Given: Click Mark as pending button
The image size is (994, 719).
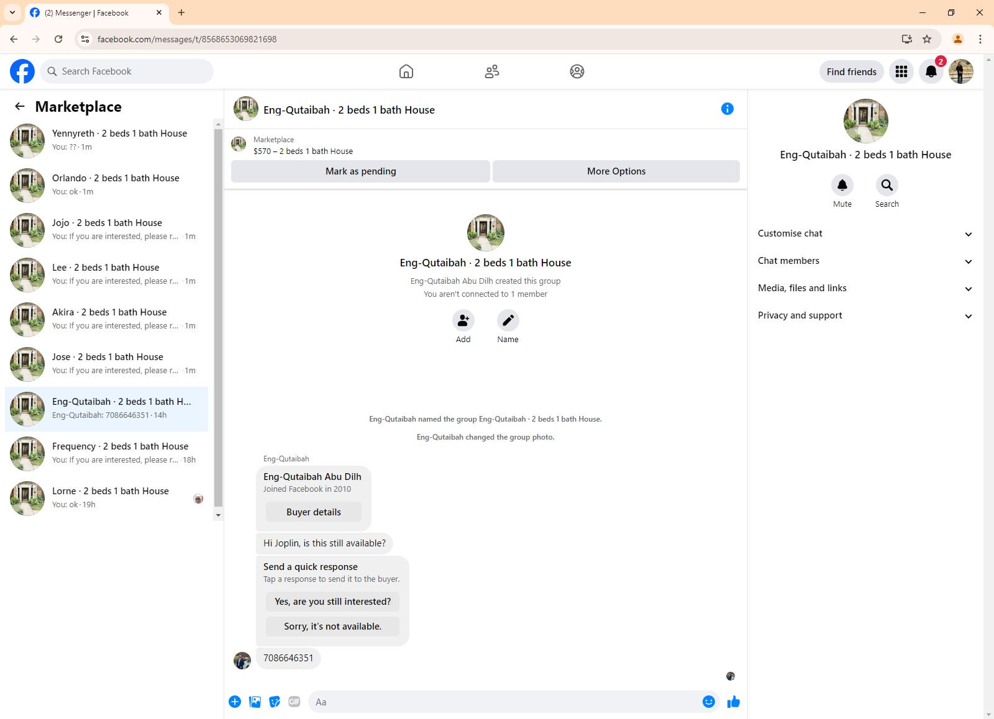Looking at the screenshot, I should point(360,171).
